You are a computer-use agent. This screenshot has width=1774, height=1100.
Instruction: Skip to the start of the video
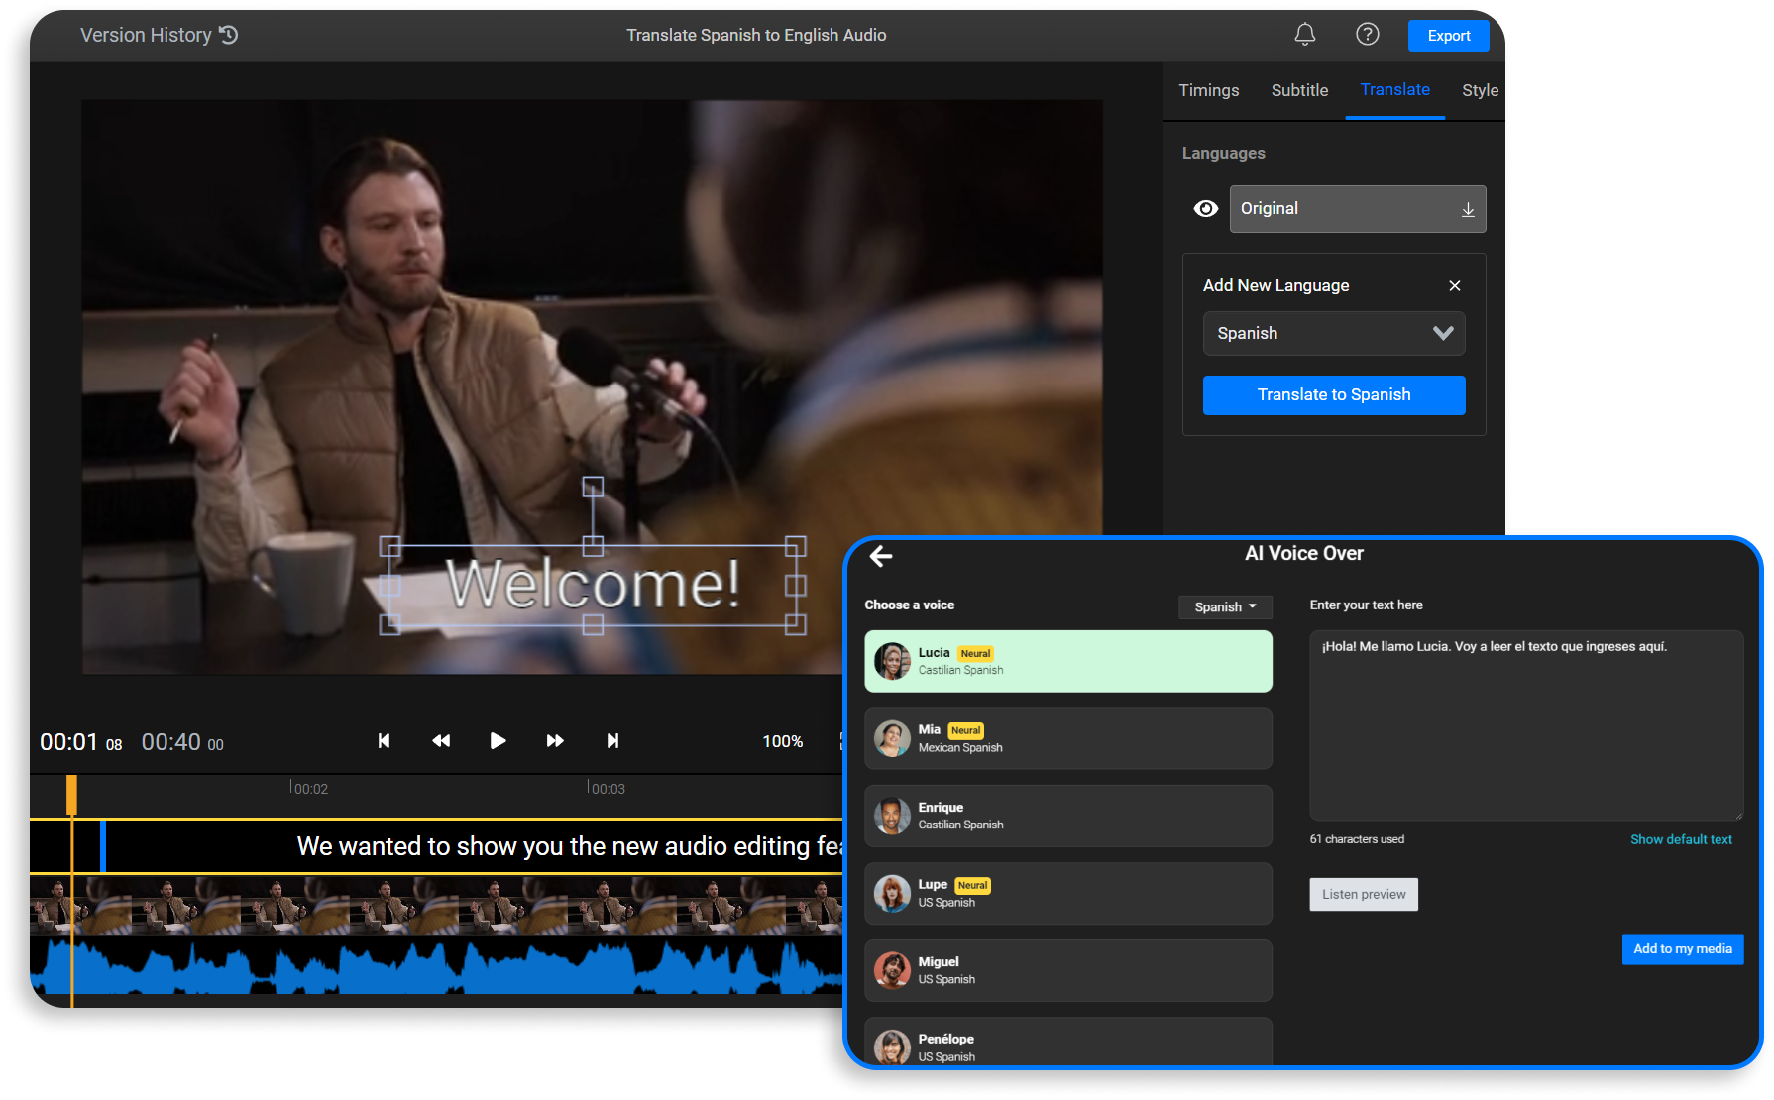[384, 741]
